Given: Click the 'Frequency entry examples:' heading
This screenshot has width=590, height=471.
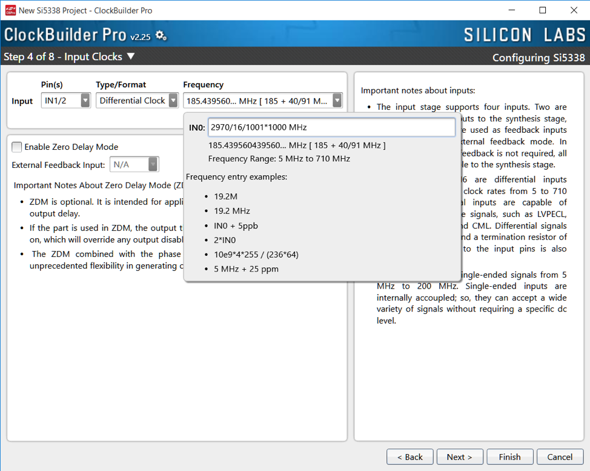Looking at the screenshot, I should tap(236, 177).
